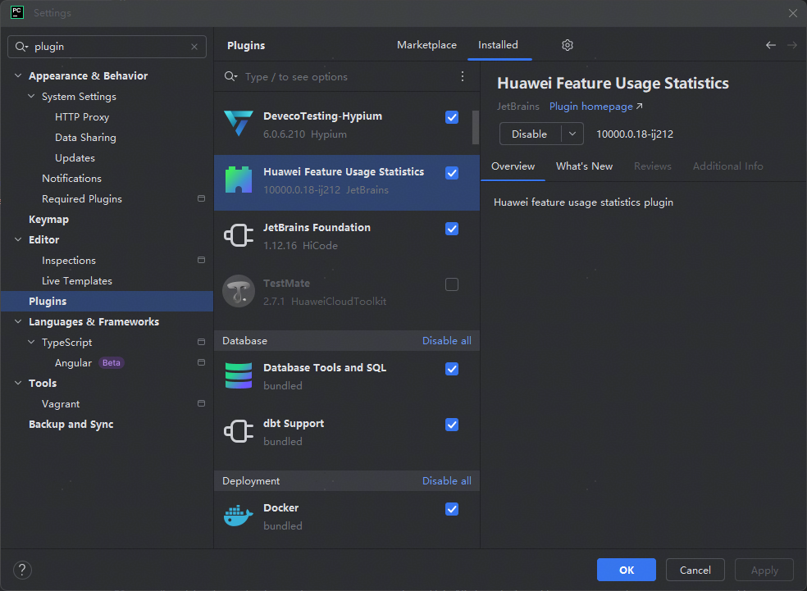The image size is (807, 591).
Task: Uncheck the JetBrains Foundation plugin
Action: click(452, 229)
